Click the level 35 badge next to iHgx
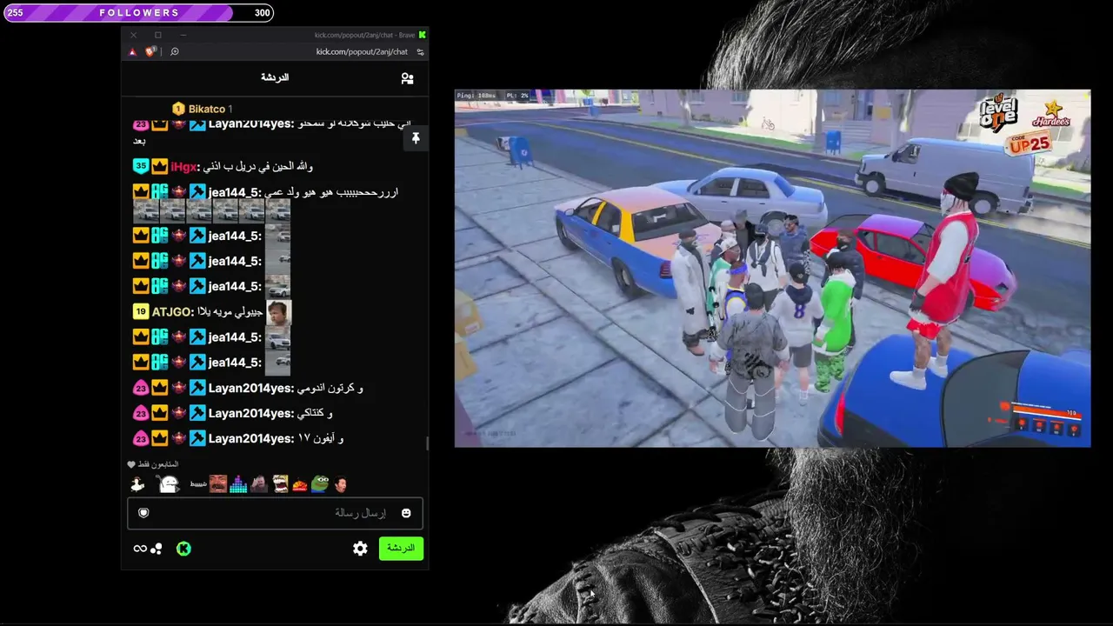The image size is (1113, 626). 141,166
